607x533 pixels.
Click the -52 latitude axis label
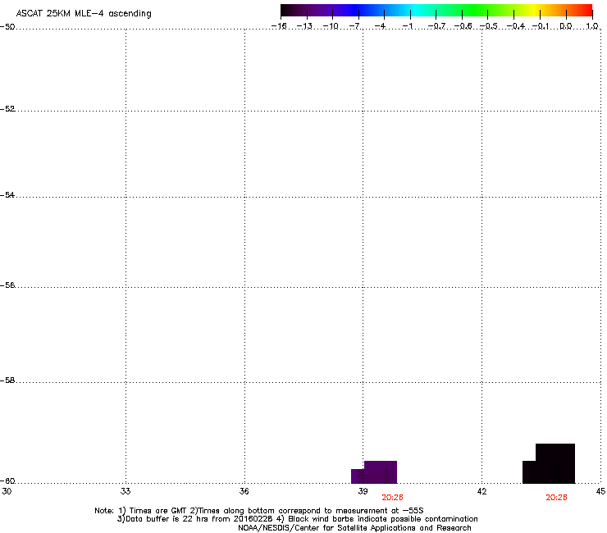click(7, 109)
